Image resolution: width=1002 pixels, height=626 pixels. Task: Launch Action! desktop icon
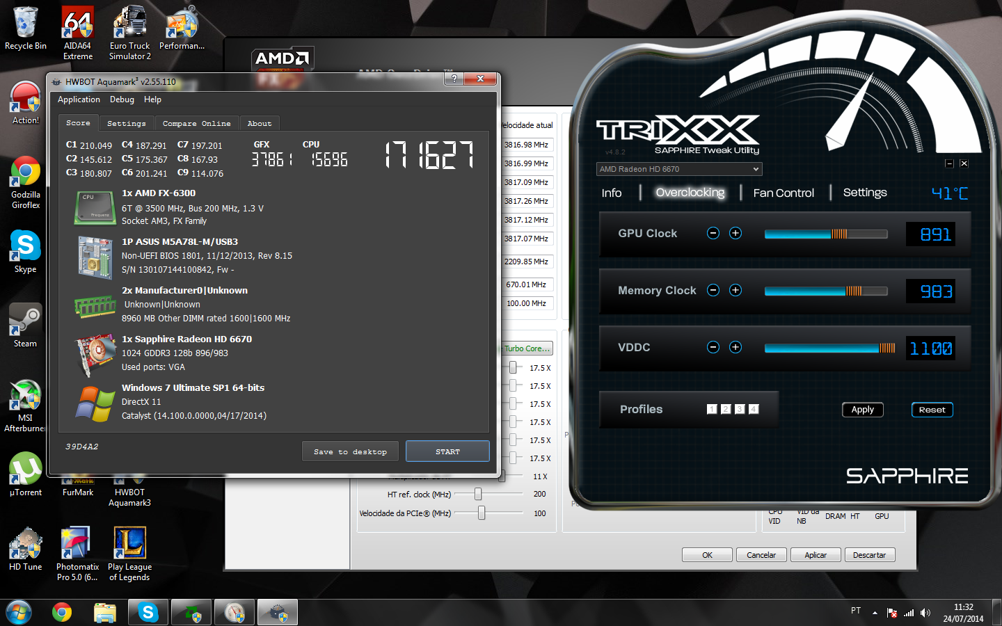point(26,103)
